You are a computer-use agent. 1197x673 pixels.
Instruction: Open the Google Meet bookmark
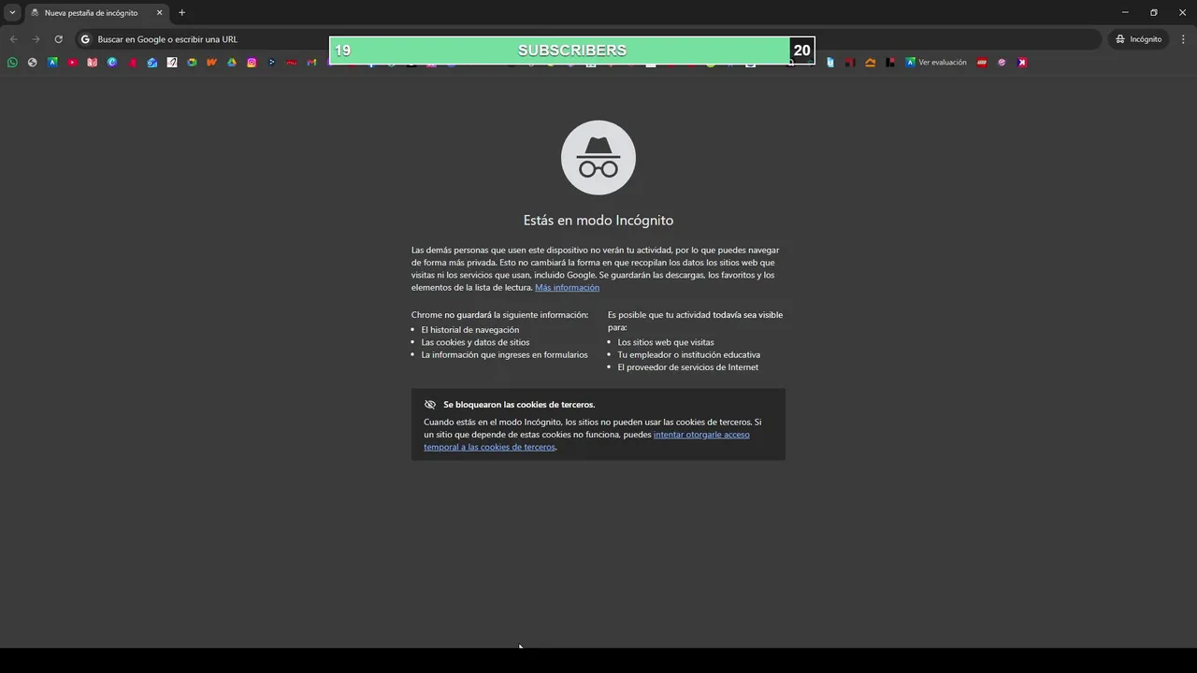pos(192,63)
